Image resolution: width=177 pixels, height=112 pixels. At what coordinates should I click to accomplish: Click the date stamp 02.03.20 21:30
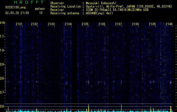[17, 13]
